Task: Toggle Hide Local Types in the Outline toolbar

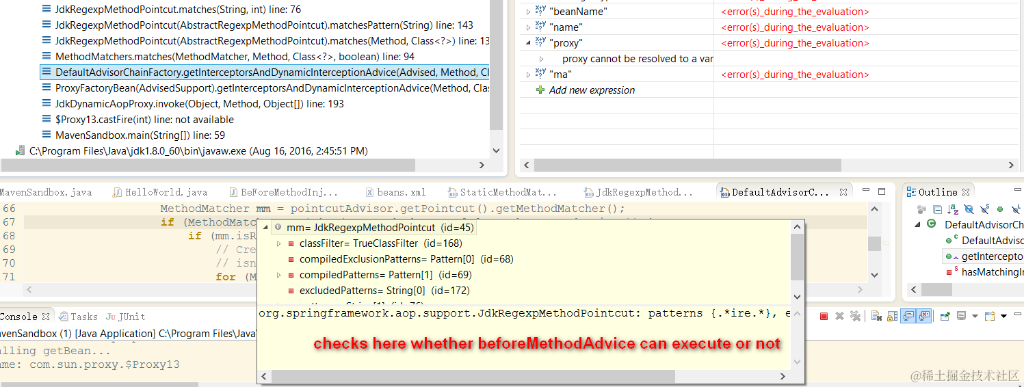Action: (x=1016, y=209)
